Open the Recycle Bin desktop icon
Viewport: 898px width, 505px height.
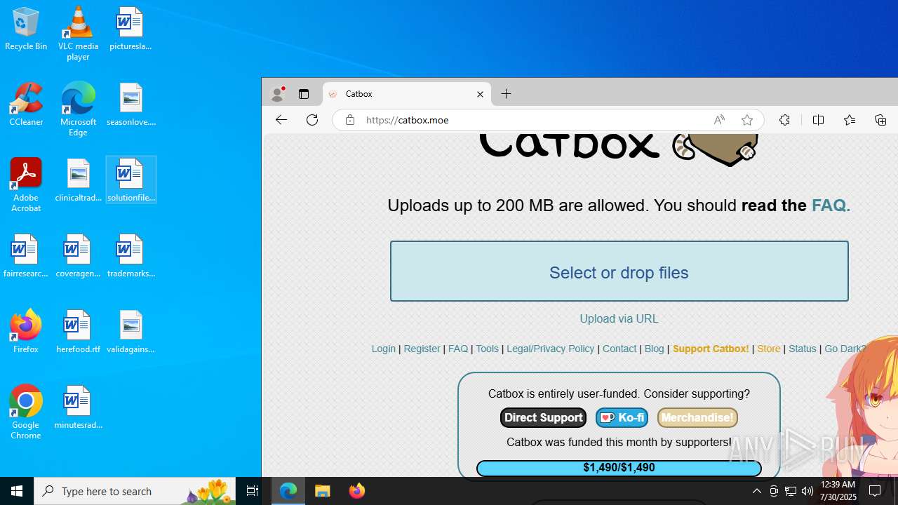pos(26,29)
